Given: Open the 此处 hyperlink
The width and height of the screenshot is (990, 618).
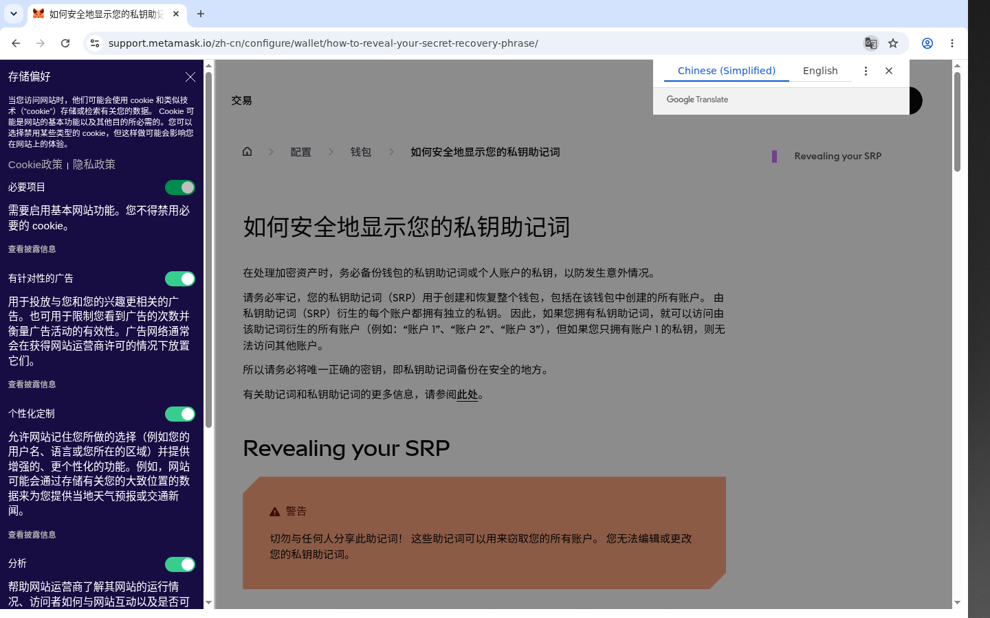Looking at the screenshot, I should [x=467, y=395].
